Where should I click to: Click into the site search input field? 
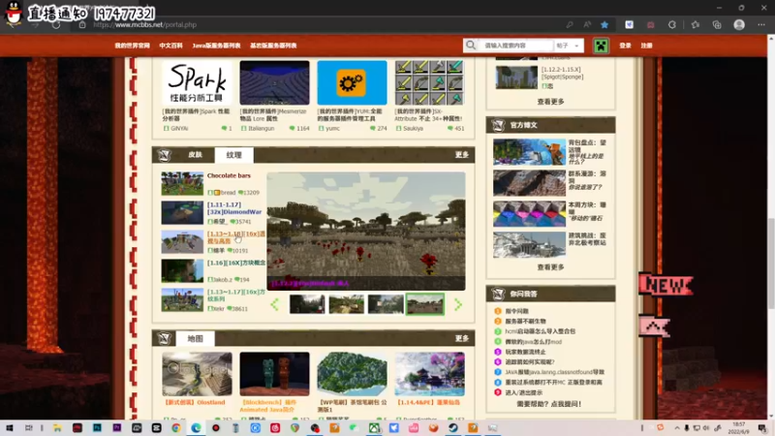tap(516, 46)
